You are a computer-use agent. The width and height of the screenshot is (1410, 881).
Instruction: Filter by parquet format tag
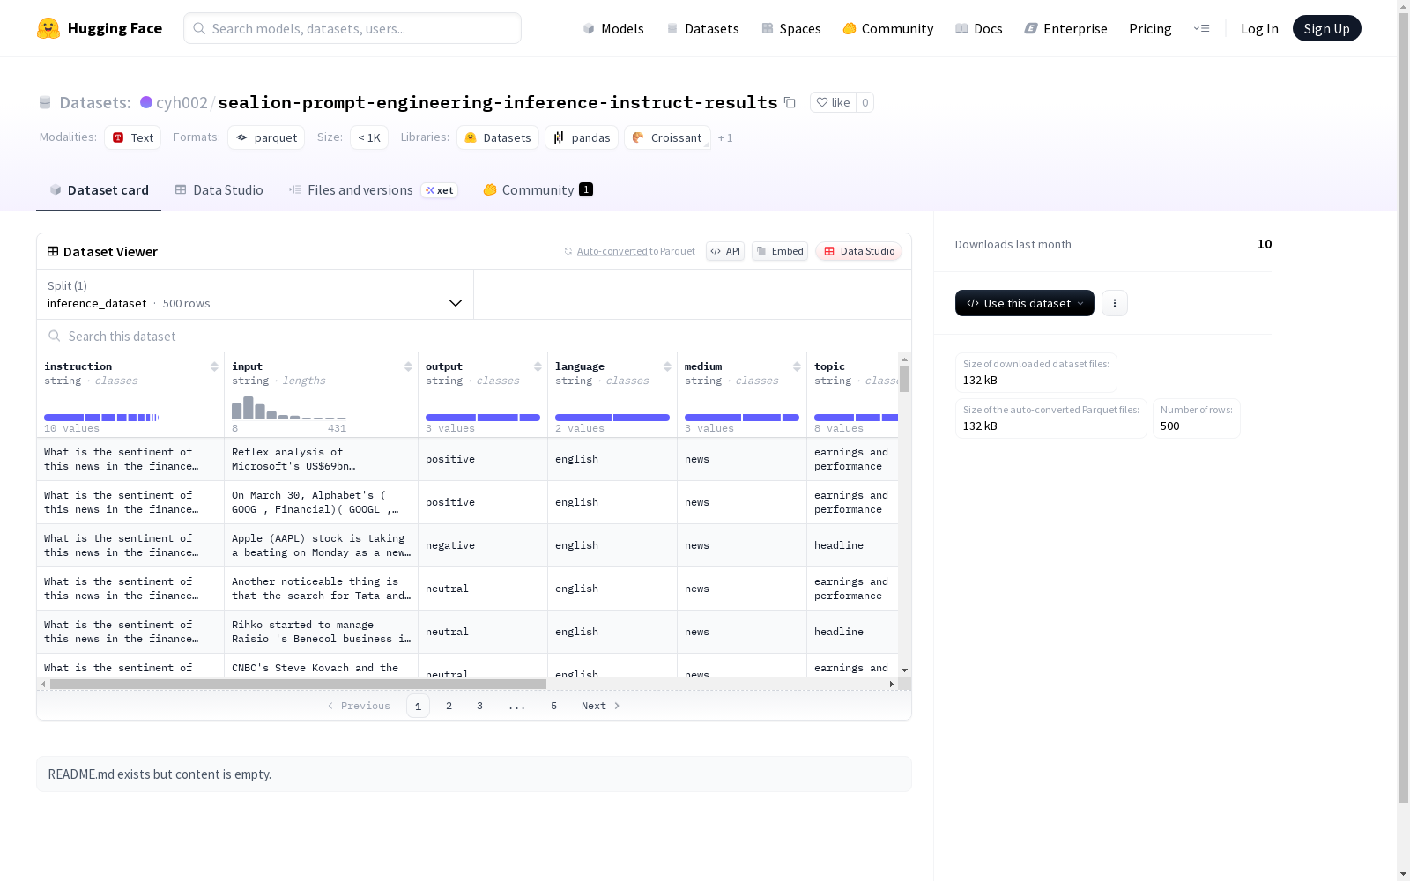click(266, 137)
